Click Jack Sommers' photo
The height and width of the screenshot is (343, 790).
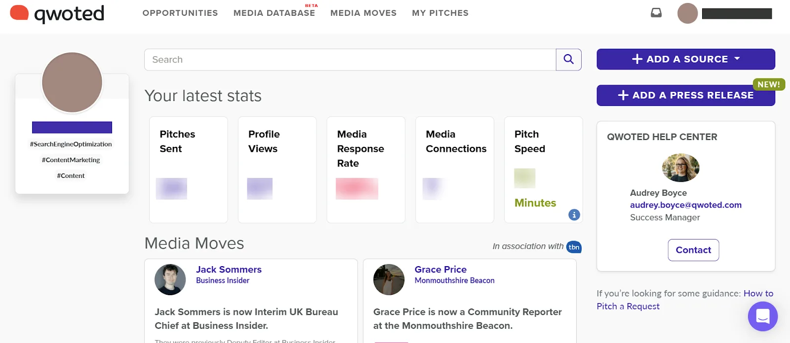click(170, 279)
